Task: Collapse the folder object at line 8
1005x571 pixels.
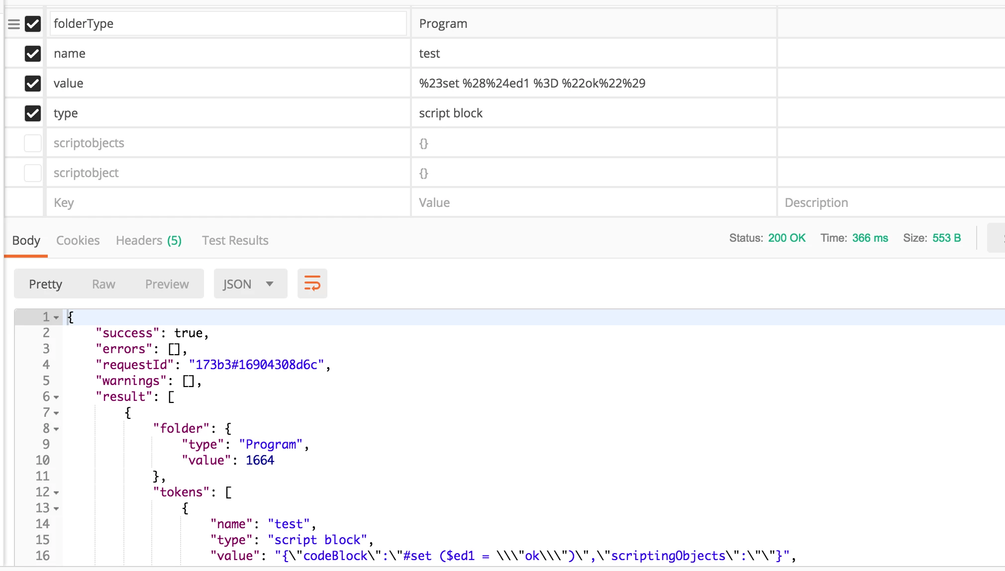Action: point(56,429)
